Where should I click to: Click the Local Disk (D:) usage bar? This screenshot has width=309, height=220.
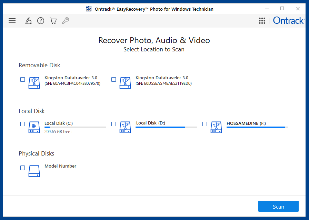pos(166,127)
